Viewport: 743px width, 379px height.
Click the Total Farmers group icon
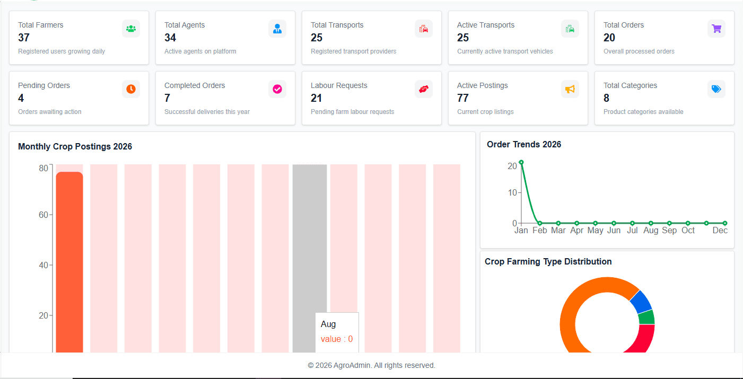tap(131, 29)
